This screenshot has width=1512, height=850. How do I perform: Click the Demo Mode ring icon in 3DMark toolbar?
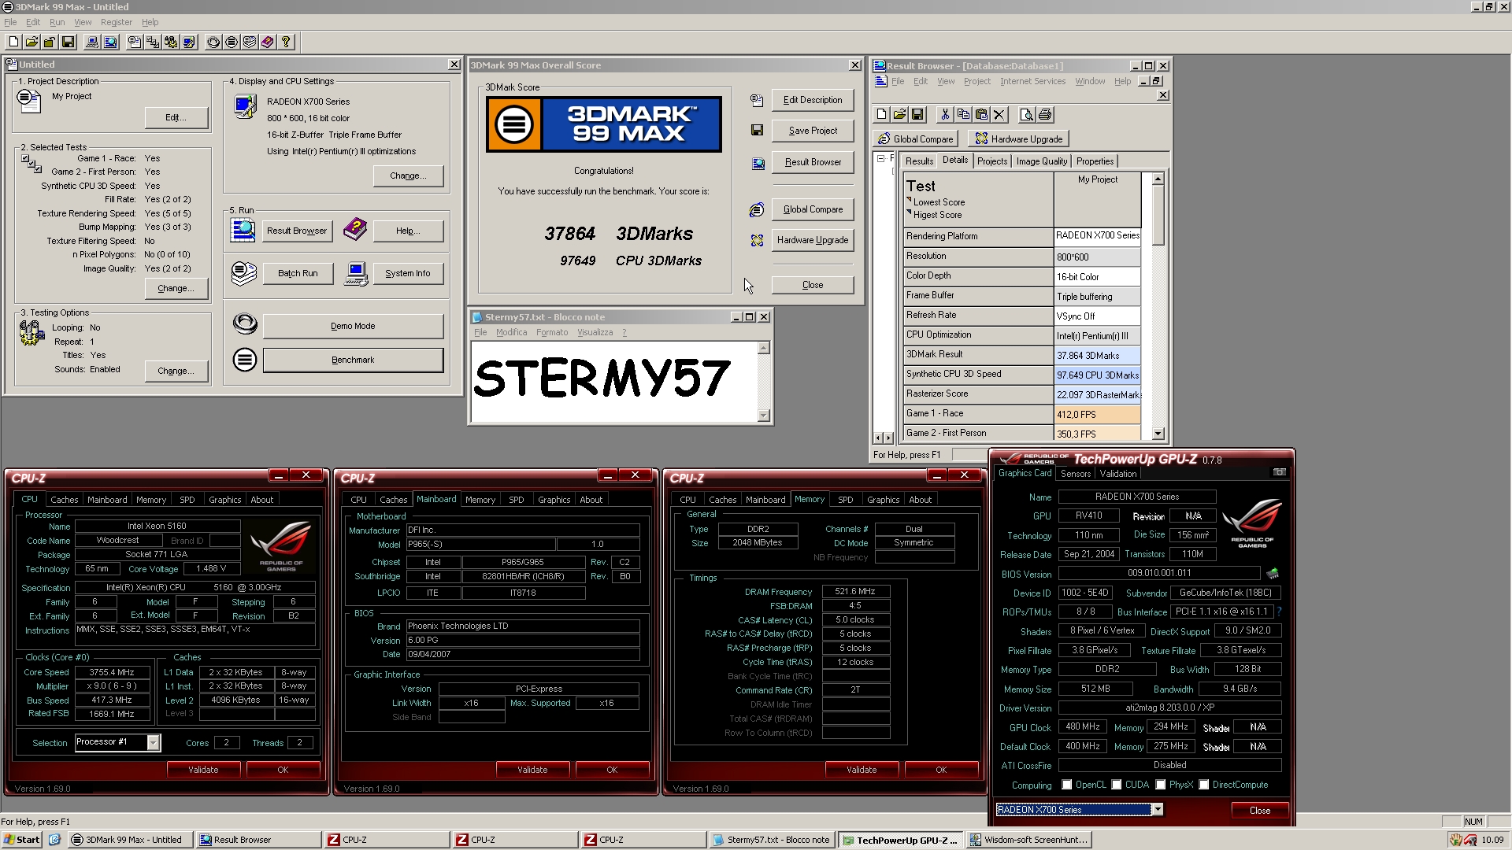tap(213, 42)
